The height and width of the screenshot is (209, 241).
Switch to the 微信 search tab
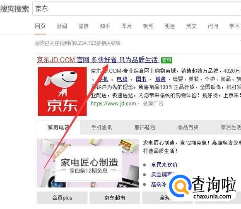(x=84, y=26)
